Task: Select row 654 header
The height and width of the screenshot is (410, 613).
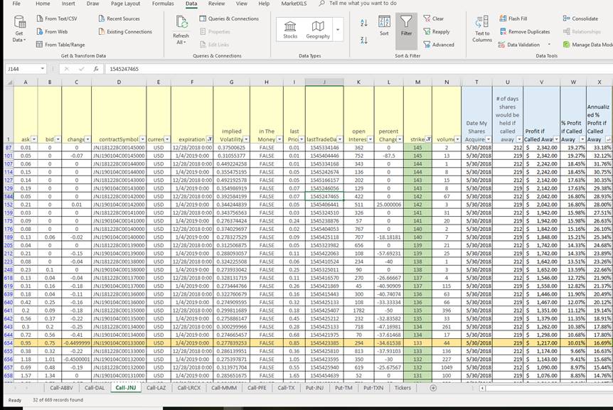Action: [9, 342]
